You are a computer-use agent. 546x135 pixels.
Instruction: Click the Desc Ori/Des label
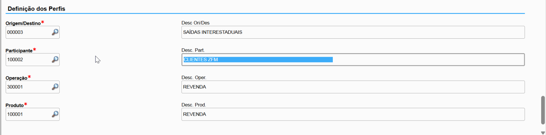[195, 23]
